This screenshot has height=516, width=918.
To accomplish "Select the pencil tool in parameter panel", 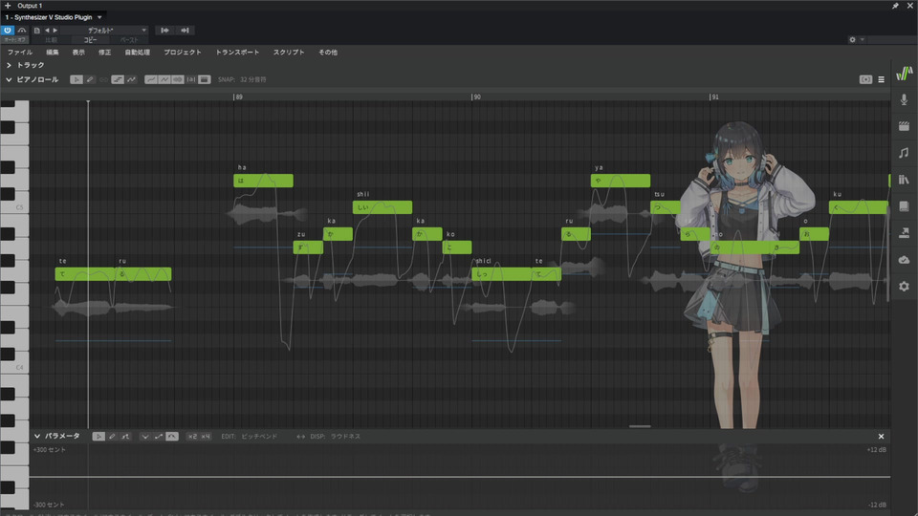I will [112, 437].
